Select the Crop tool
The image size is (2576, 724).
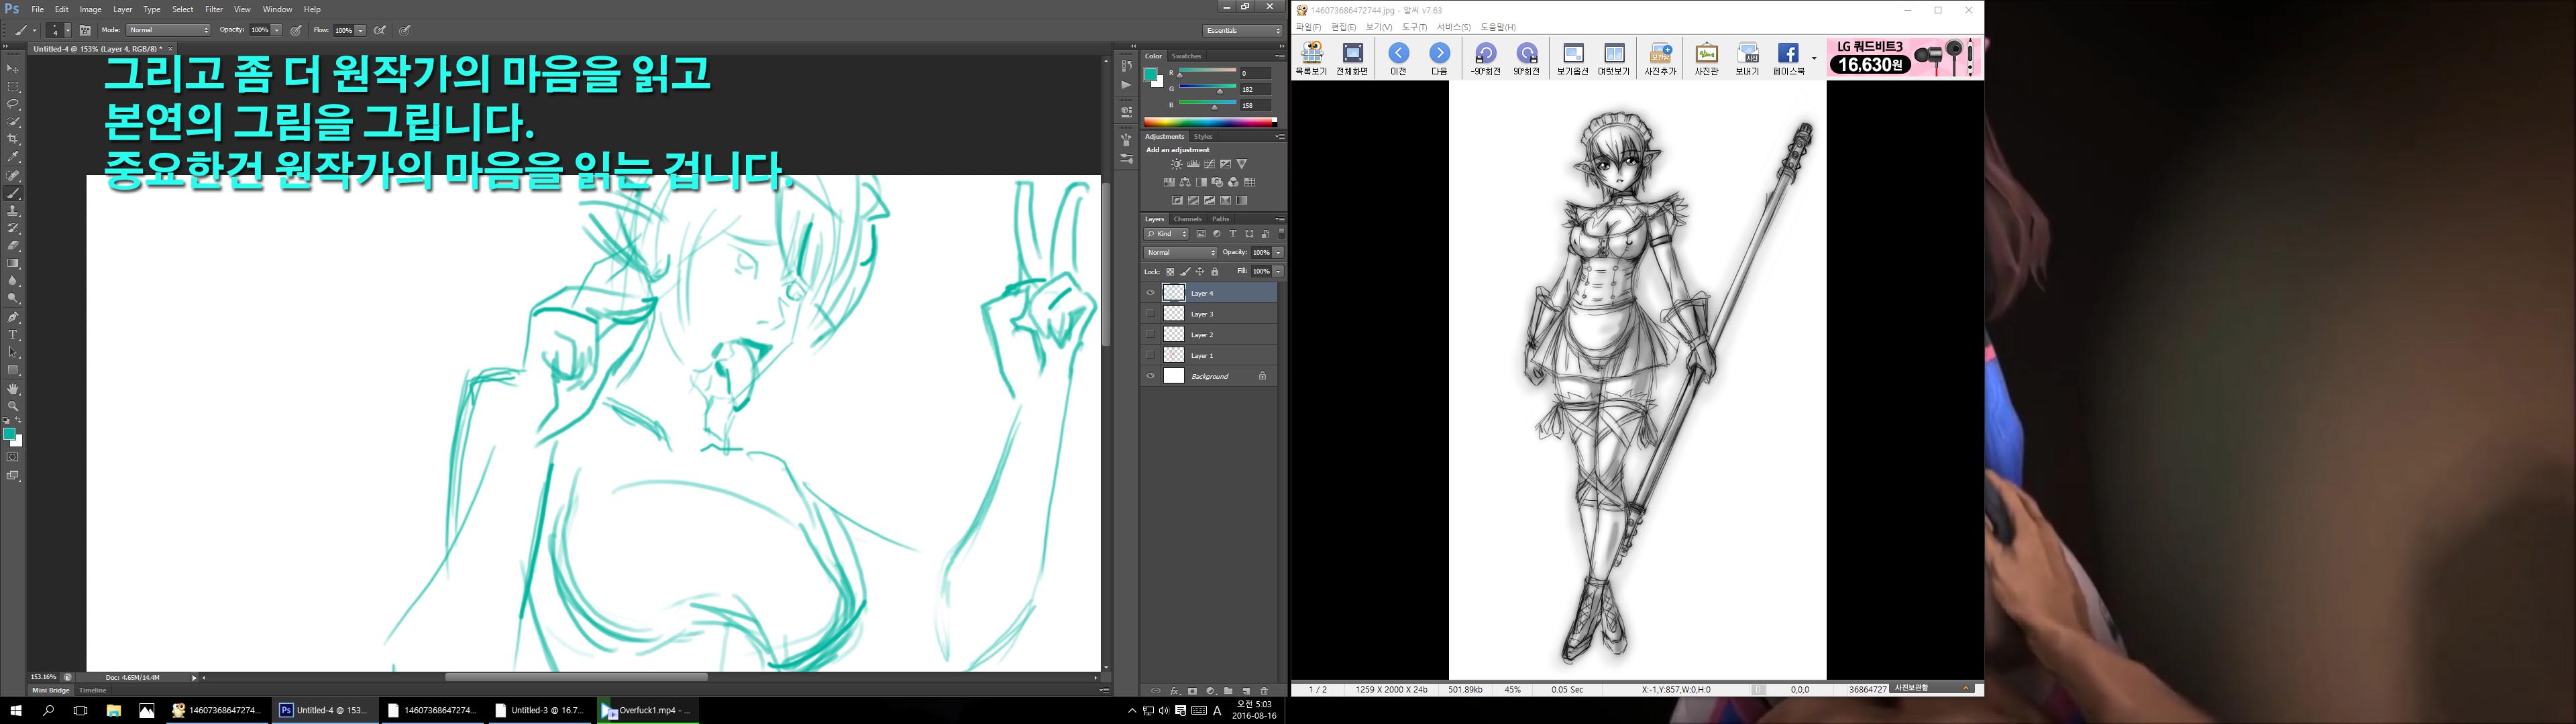tap(13, 139)
